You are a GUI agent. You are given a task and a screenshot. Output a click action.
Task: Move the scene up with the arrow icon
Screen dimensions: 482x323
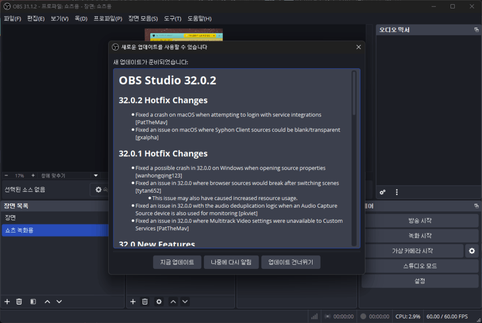point(47,301)
